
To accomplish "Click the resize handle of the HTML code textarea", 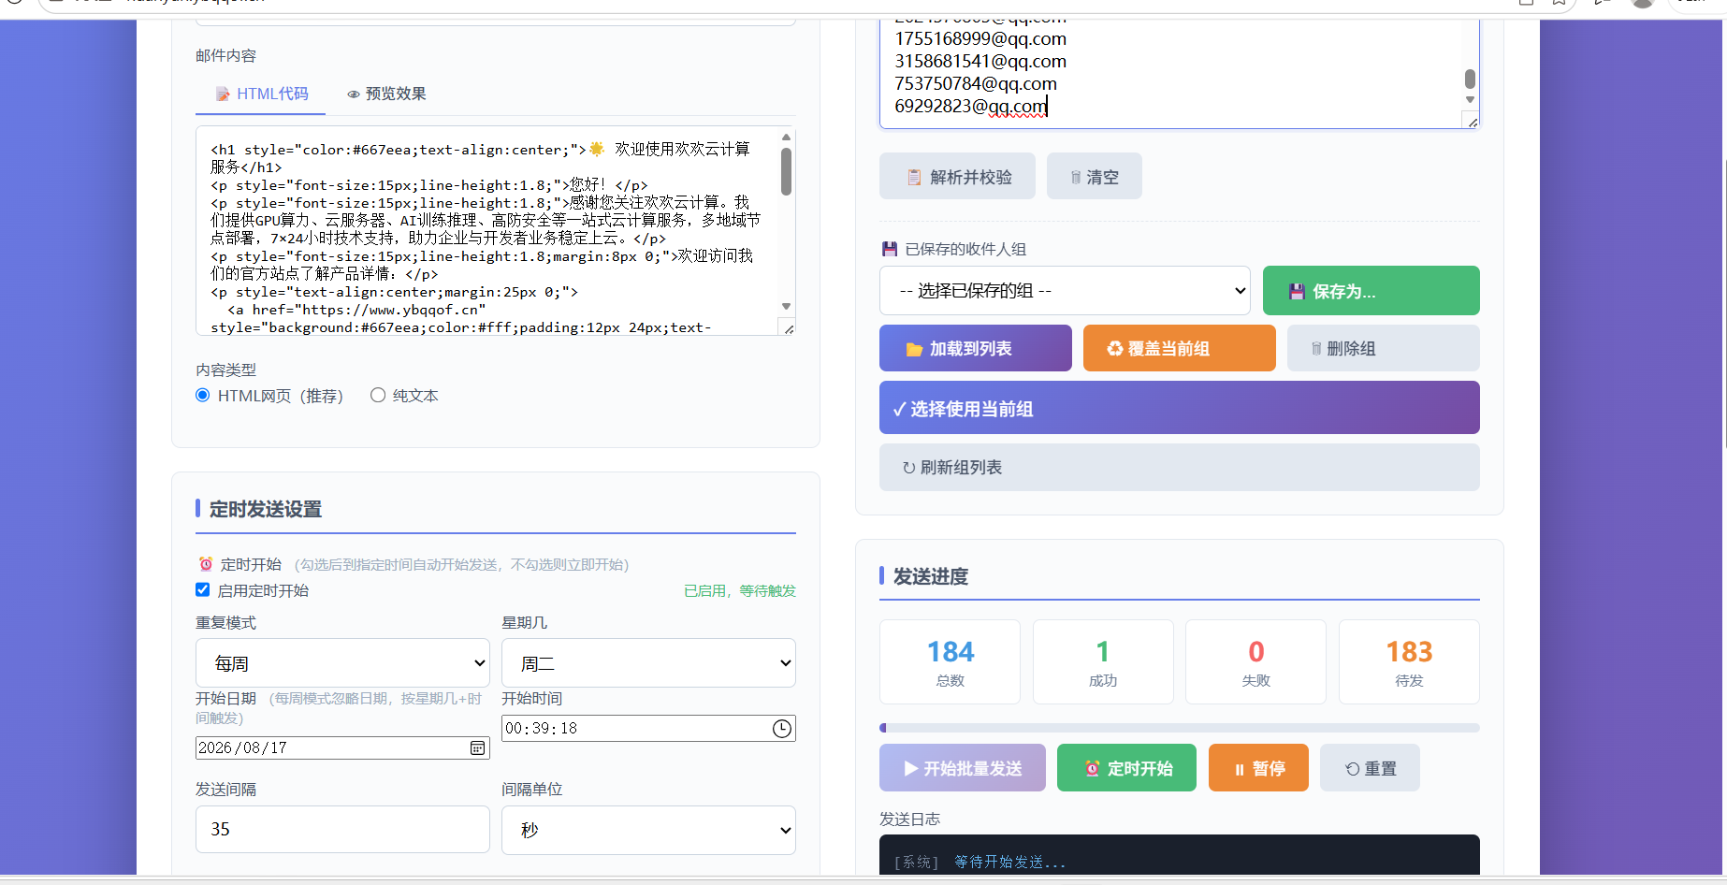I will pos(789,328).
